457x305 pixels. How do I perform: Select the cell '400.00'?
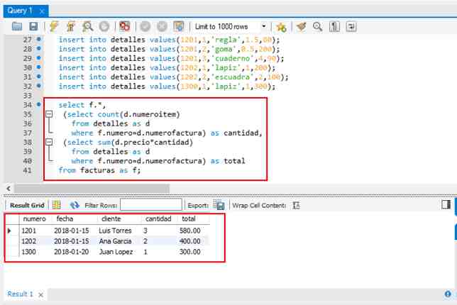189,241
